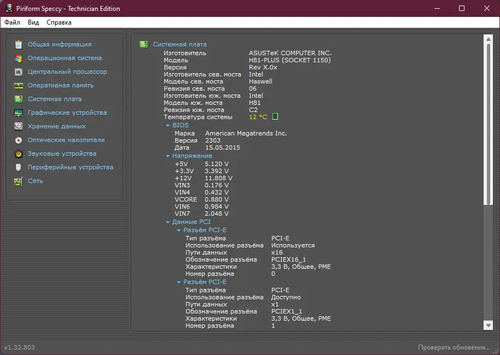The image size is (500, 355).
Task: Click the Операционная система Windows flag icon
Action: [19, 58]
